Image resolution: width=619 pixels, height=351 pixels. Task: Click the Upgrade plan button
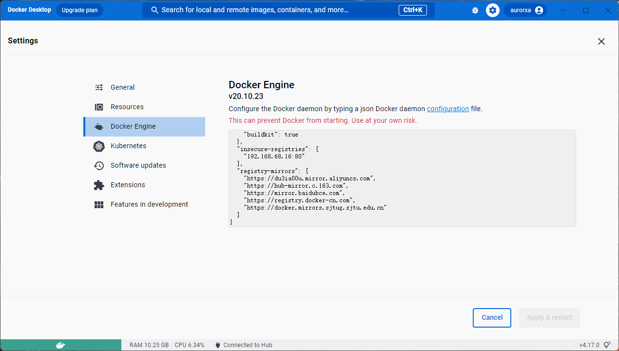[79, 10]
